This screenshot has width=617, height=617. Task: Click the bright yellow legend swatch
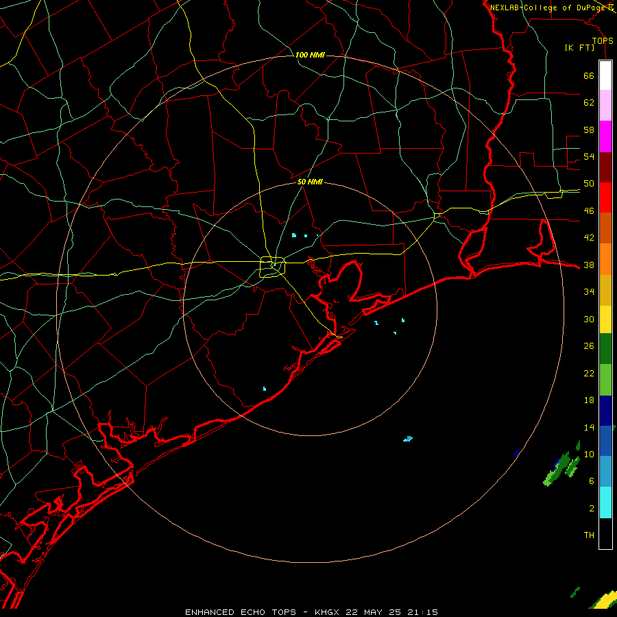coord(605,319)
